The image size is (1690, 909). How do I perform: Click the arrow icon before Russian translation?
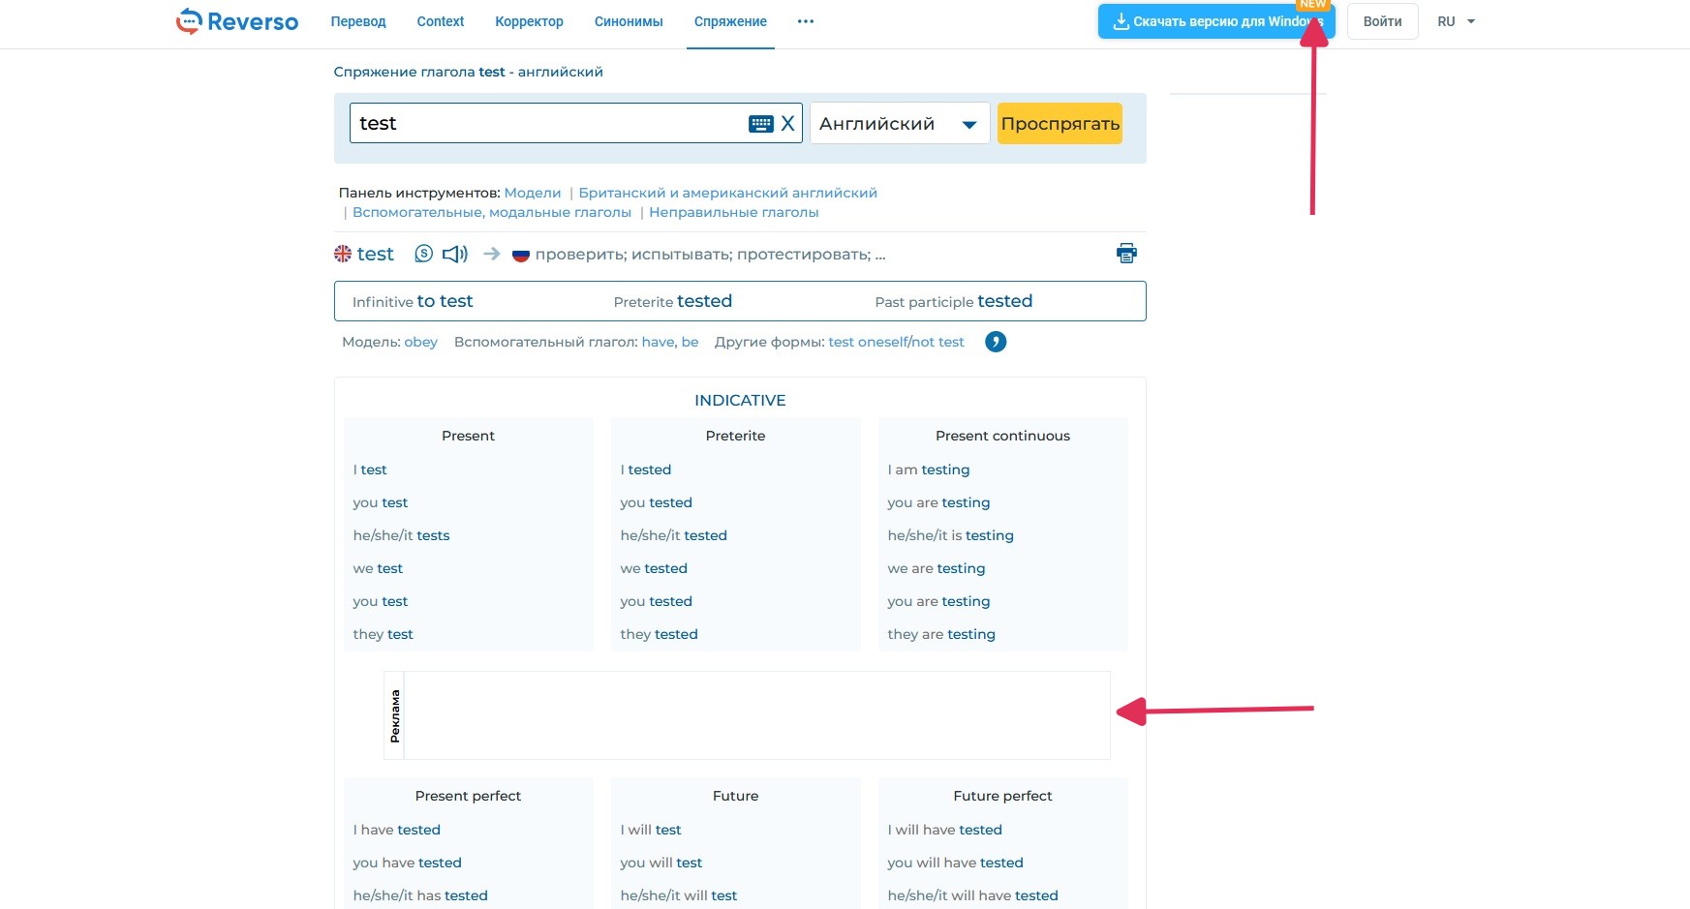click(x=492, y=254)
